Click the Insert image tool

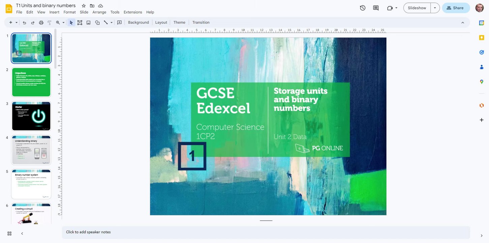click(x=88, y=23)
